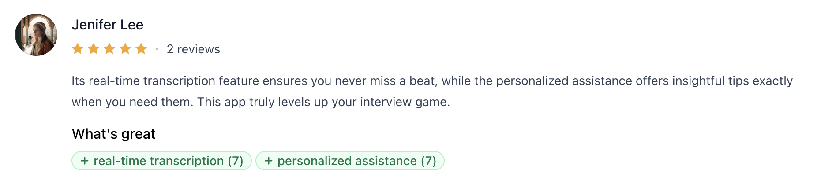Select the "personalized assistance" tag label
817x184 pixels.
pyautogui.click(x=347, y=161)
